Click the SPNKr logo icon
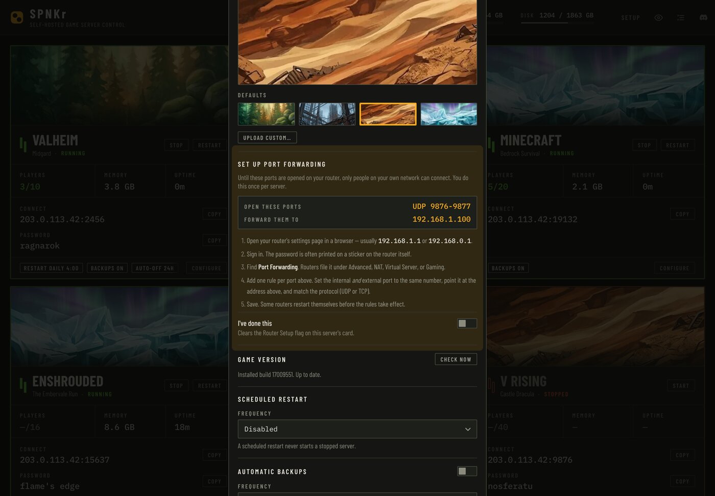This screenshot has width=715, height=496. [x=17, y=18]
